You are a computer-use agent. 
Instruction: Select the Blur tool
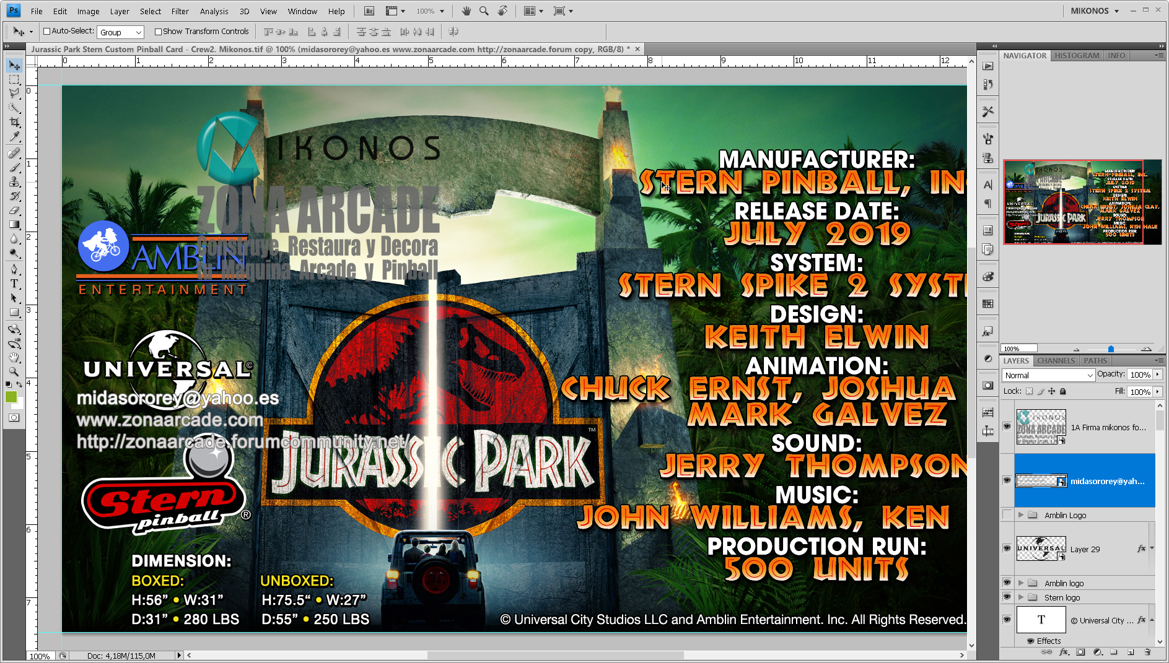[14, 238]
